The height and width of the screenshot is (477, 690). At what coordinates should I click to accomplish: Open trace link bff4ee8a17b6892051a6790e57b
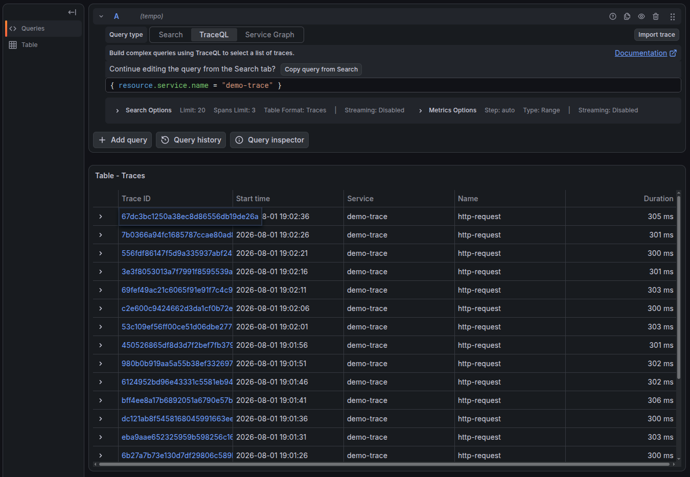(x=177, y=400)
